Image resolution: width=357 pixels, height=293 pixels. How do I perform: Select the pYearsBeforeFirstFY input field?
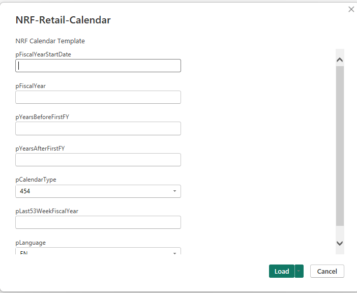[x=98, y=129]
